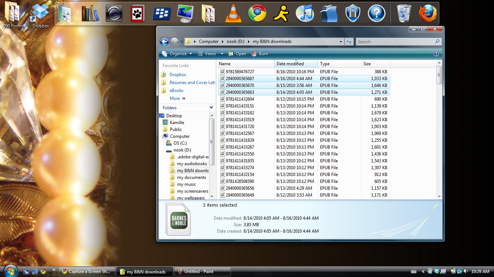
Task: Sort by the Size column header
Action: (375, 64)
